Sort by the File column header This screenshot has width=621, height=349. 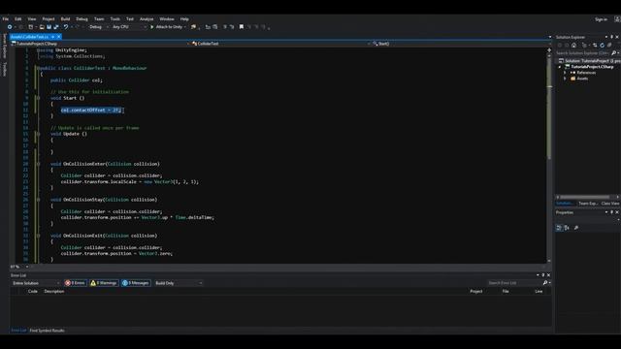coord(506,291)
